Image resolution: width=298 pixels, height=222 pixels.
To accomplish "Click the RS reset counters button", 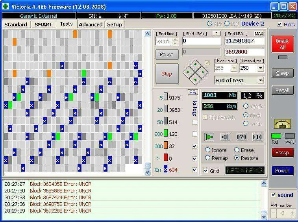I will pos(192,92).
